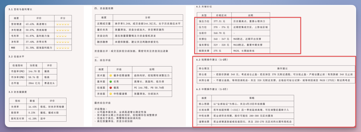Click the cell starting with 换手率5.24%
This screenshot has height=132, width=361.
tap(148, 23)
